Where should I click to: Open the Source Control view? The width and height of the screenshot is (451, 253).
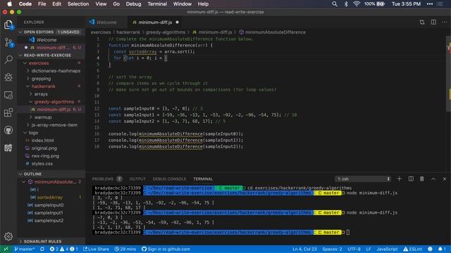click(x=8, y=42)
